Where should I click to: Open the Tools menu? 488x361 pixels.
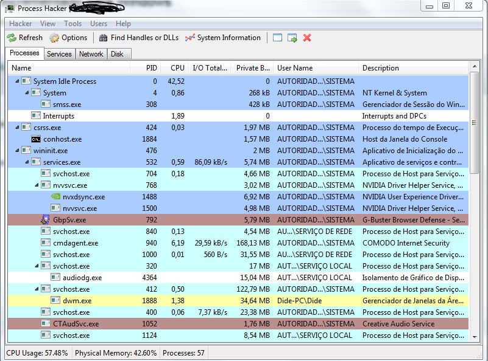[73, 24]
